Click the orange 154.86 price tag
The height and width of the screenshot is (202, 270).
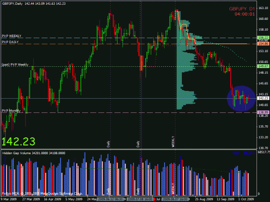pyautogui.click(x=263, y=44)
